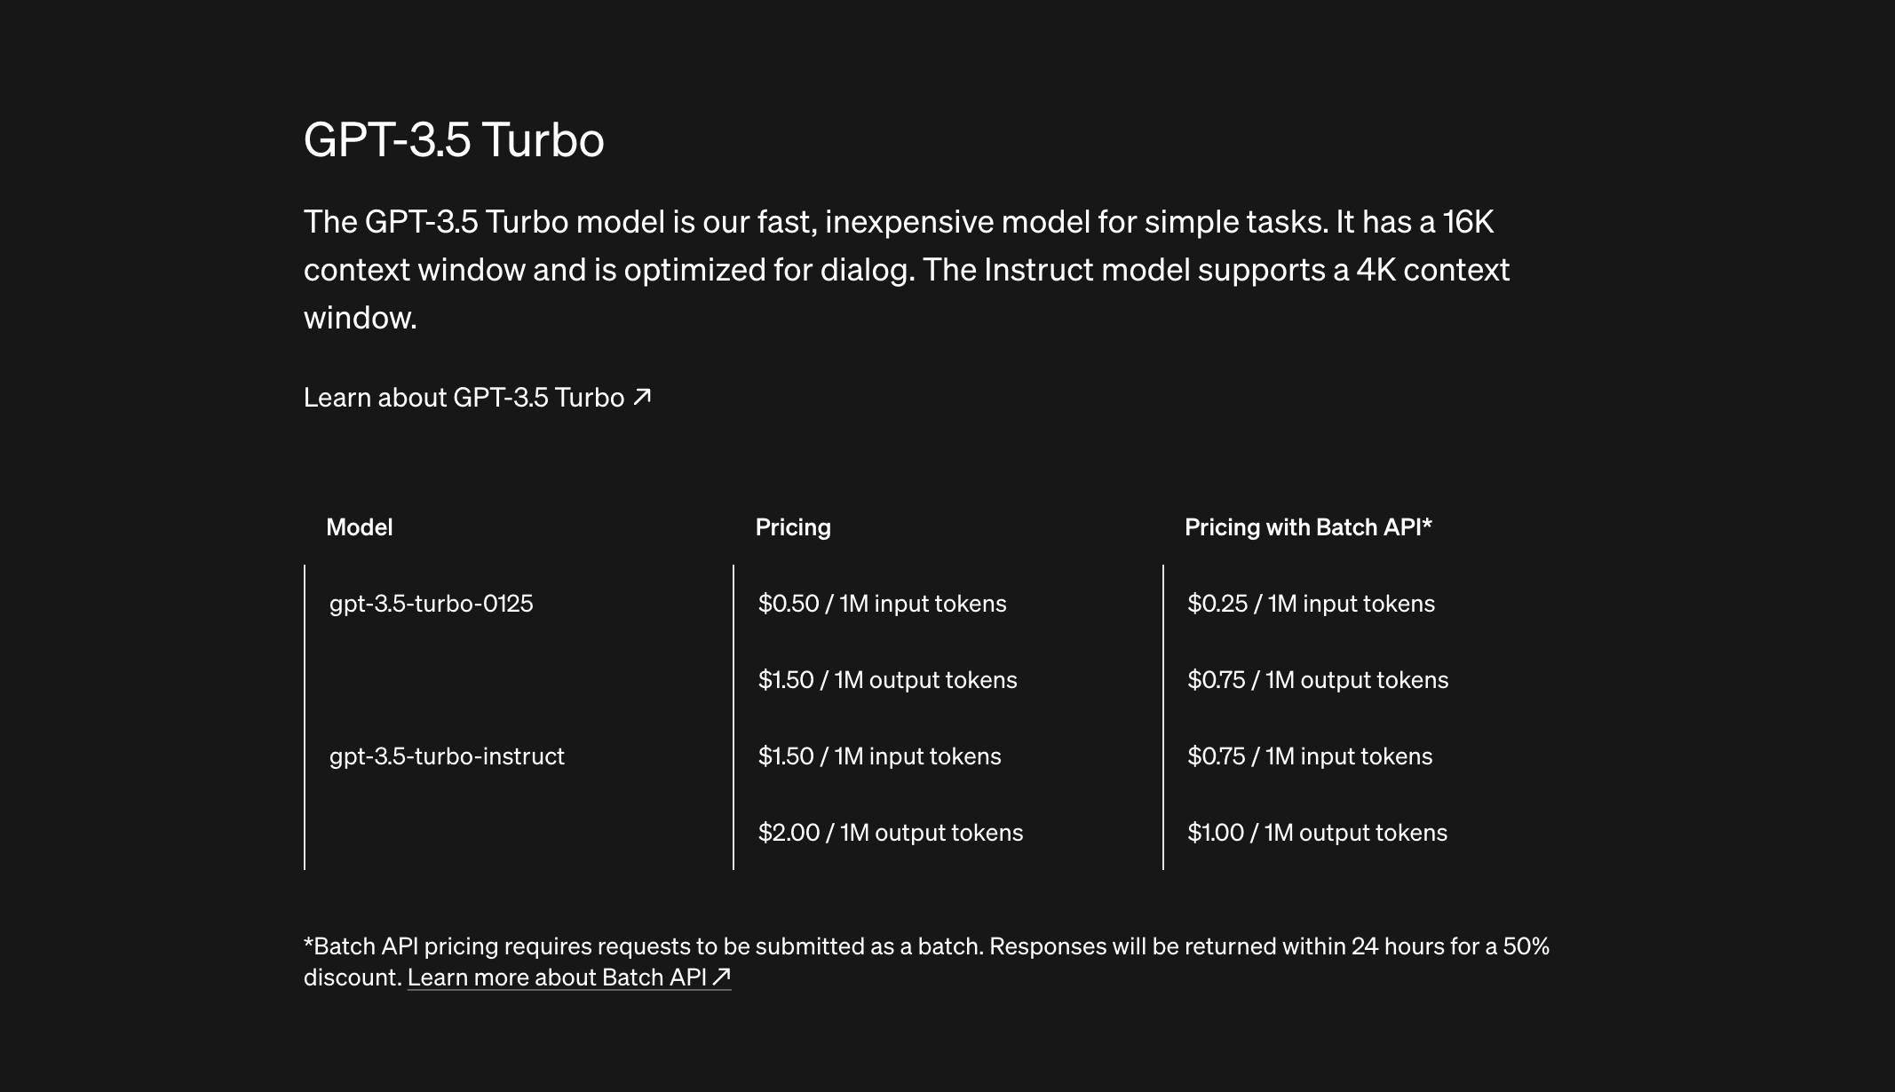
Task: Click the Model column header
Action: tap(360, 527)
